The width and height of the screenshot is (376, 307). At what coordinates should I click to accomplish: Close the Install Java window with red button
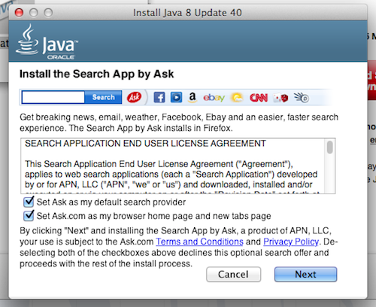(19, 12)
